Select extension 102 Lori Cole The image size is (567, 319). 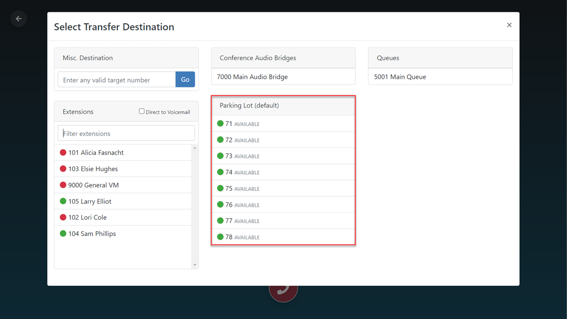[87, 218]
